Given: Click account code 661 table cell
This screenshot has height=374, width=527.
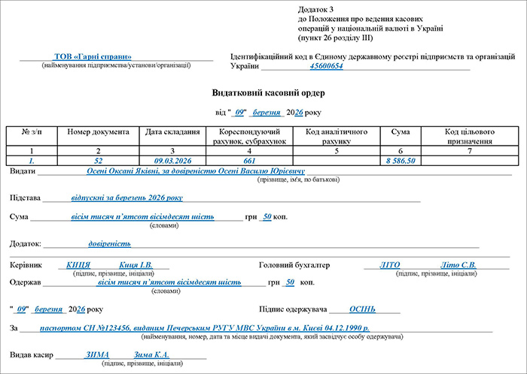Looking at the screenshot, I should click(249, 161).
